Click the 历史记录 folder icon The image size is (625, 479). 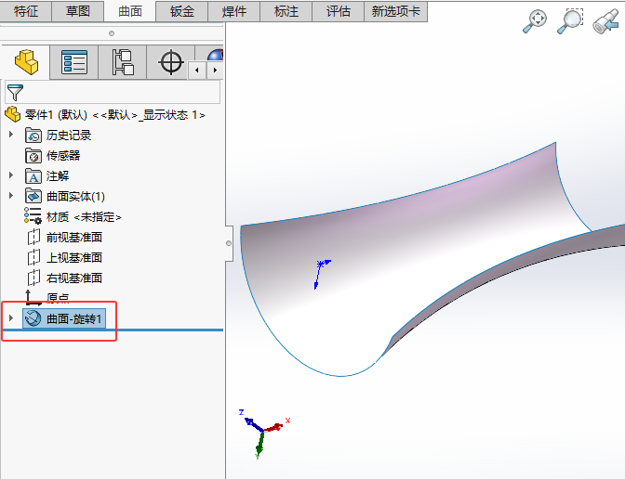(33, 136)
